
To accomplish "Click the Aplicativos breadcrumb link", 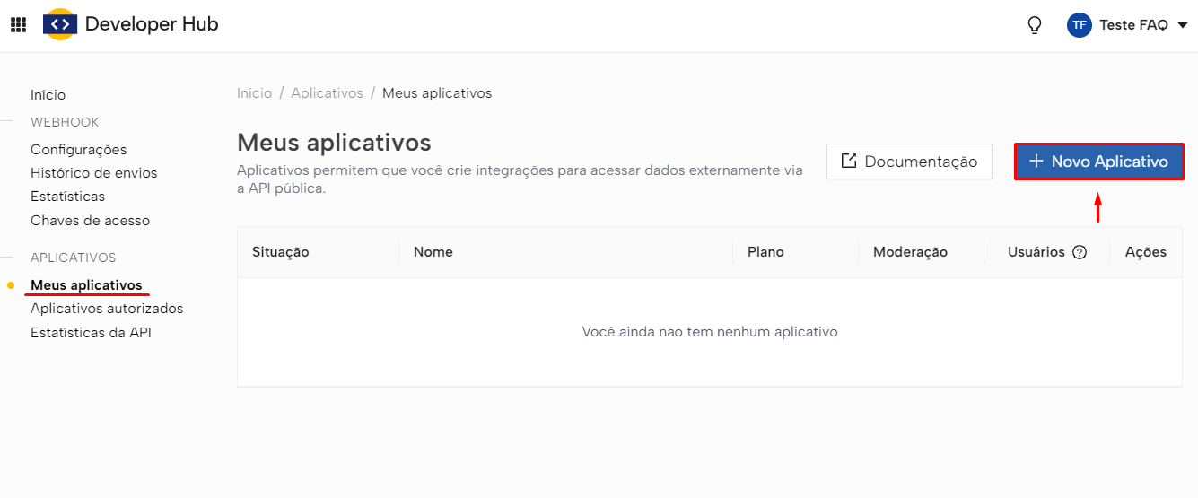I will tap(327, 93).
